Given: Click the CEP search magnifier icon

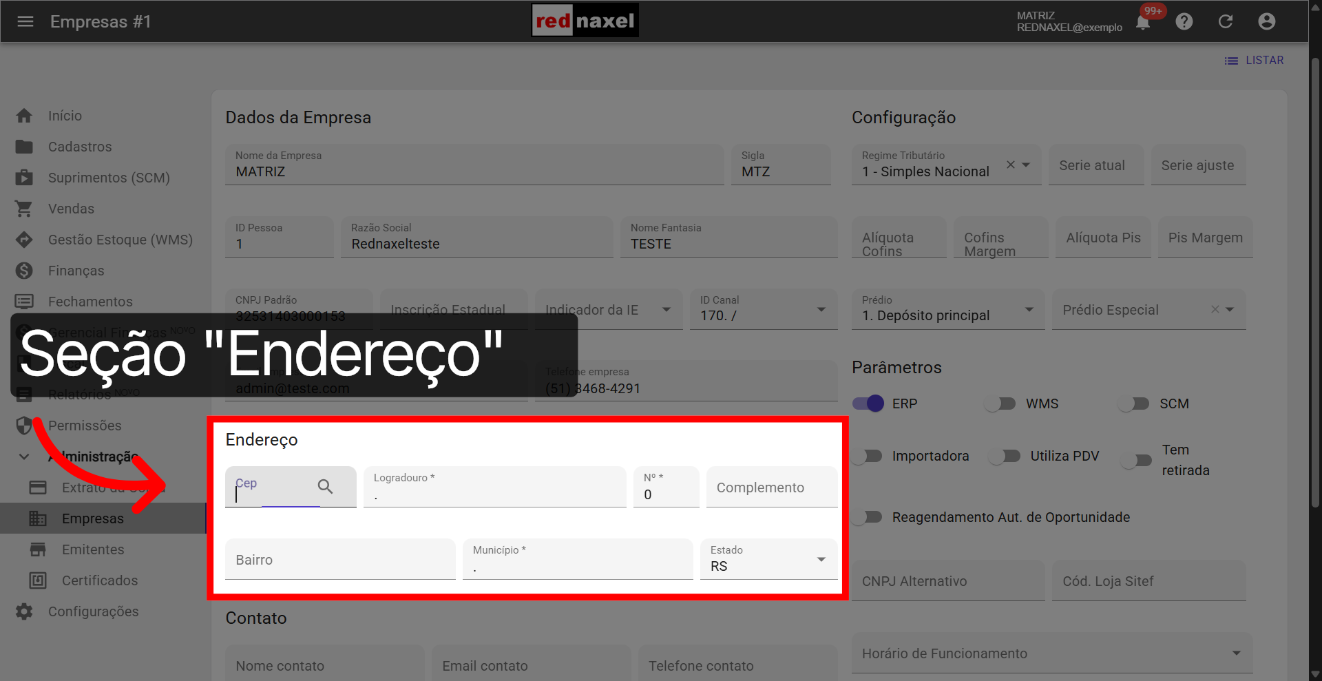Looking at the screenshot, I should (324, 487).
